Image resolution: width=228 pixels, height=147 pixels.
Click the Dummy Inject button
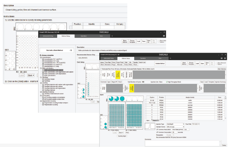click(x=122, y=136)
